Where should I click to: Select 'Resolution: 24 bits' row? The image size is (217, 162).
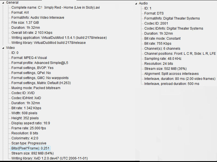coord(159,64)
